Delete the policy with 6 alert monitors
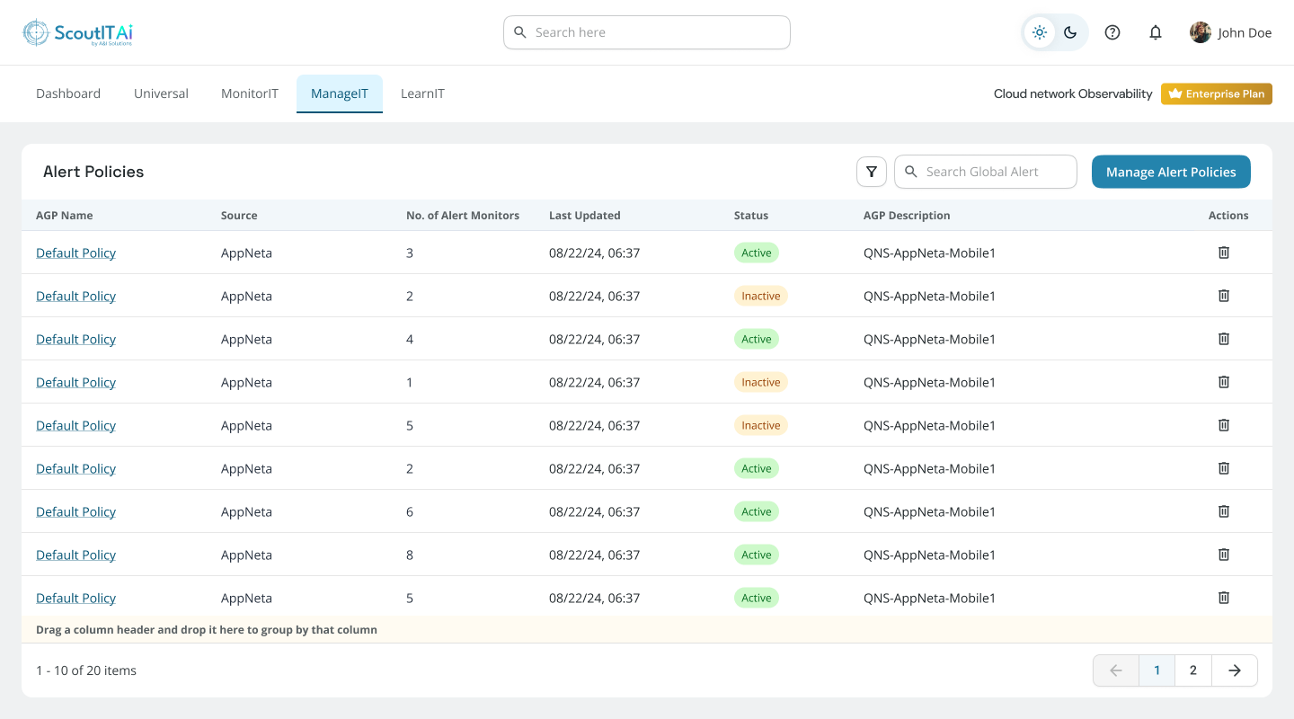The height and width of the screenshot is (719, 1294). (1223, 511)
